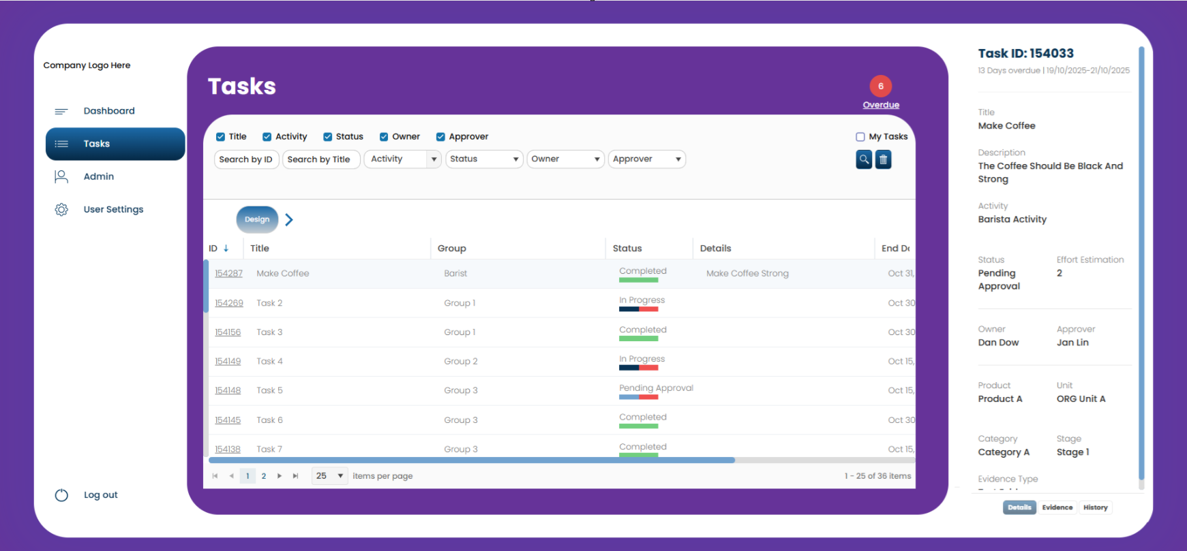Open the History tab

(x=1095, y=507)
